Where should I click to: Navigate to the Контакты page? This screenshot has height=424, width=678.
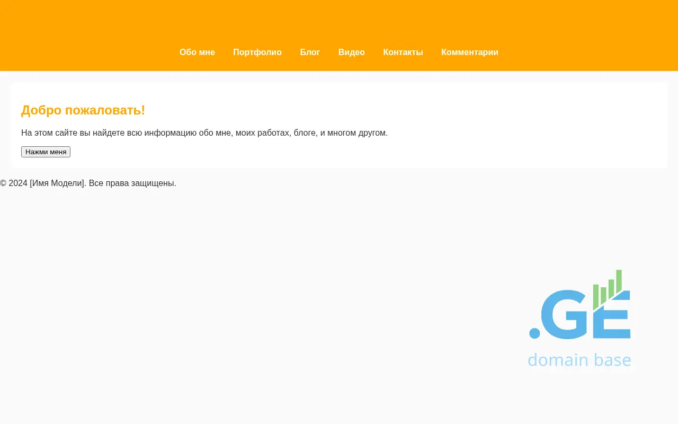coord(403,52)
